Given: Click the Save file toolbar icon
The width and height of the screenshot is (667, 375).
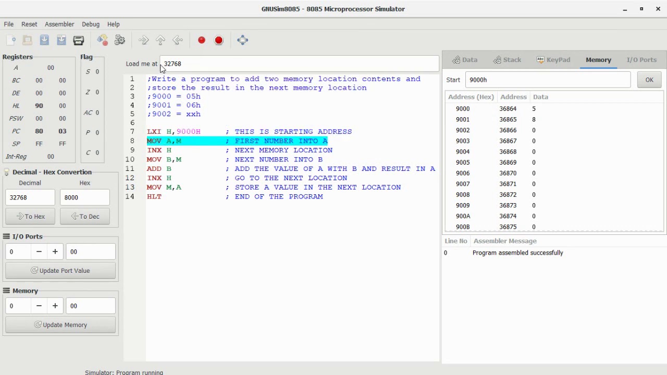Looking at the screenshot, I should (x=44, y=40).
